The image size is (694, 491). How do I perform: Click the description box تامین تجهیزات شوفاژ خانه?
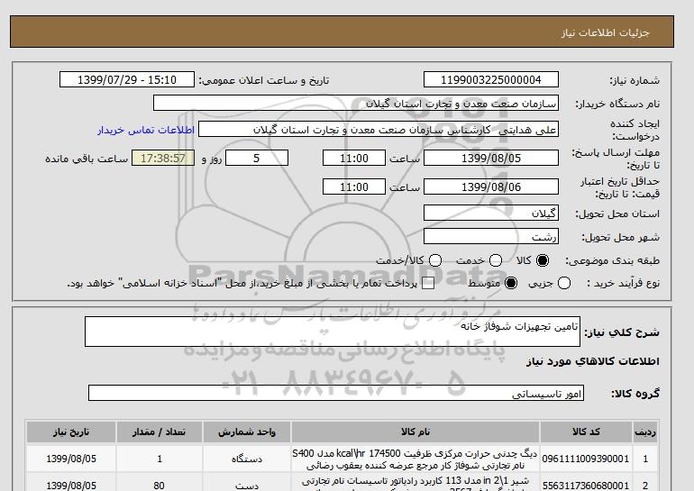click(333, 332)
